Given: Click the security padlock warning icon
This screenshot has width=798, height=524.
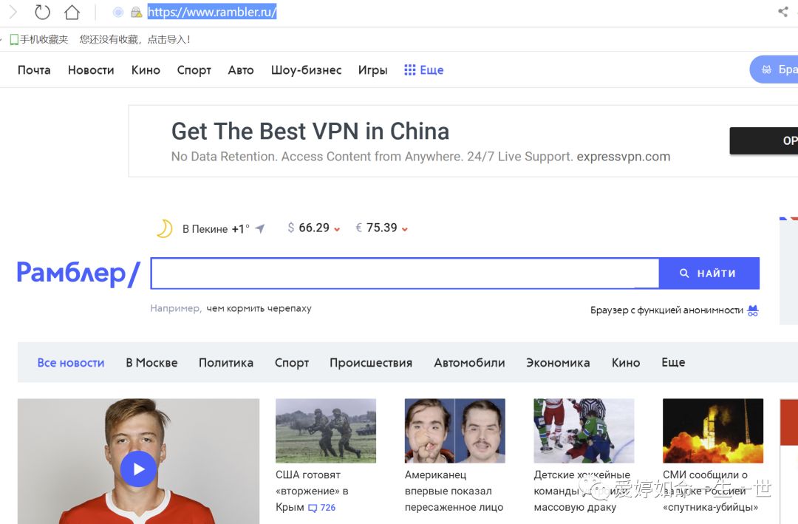Looking at the screenshot, I should tap(136, 13).
